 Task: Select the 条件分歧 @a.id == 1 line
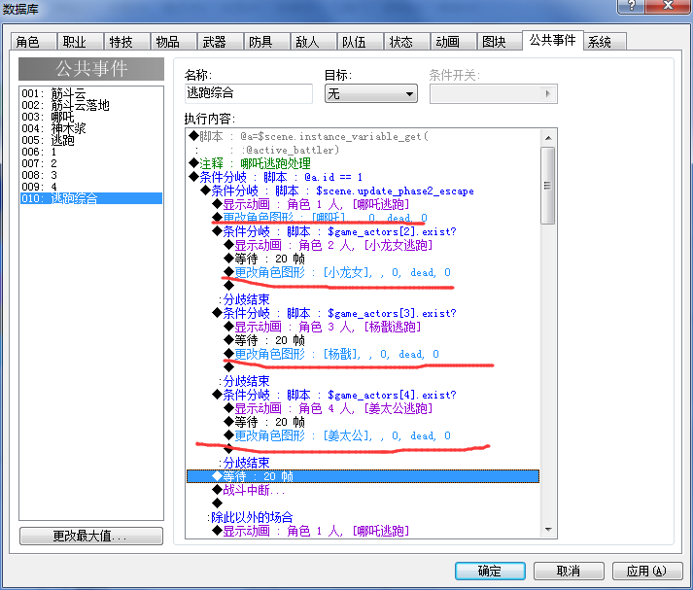(x=363, y=177)
